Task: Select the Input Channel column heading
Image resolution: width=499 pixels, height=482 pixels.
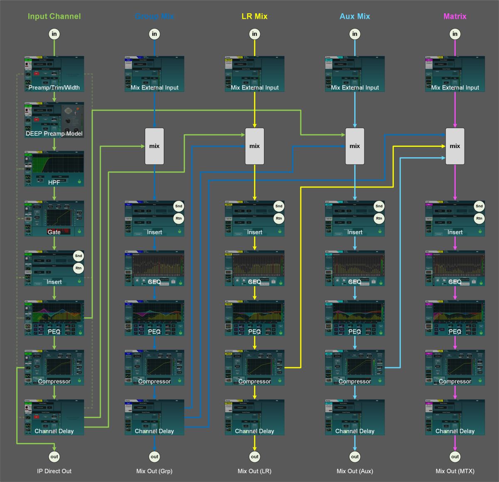Action: (x=54, y=16)
